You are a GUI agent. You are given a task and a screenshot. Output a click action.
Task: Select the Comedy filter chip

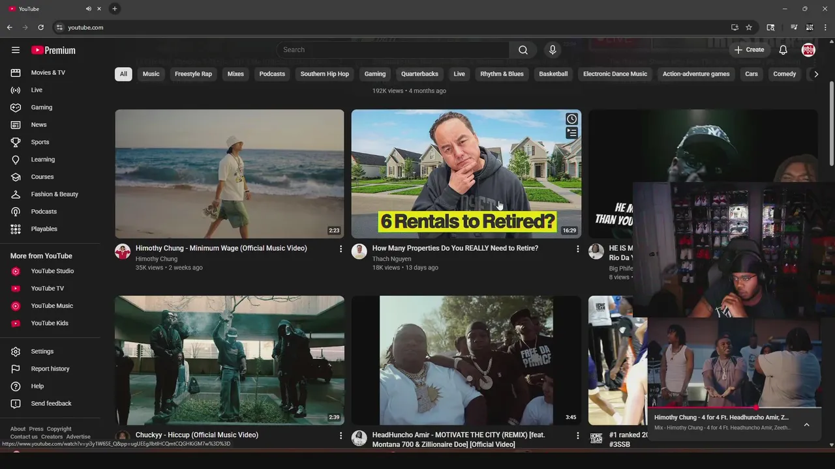[784, 74]
